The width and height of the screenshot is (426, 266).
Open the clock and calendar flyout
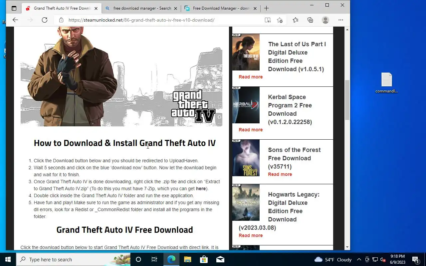(x=397, y=259)
